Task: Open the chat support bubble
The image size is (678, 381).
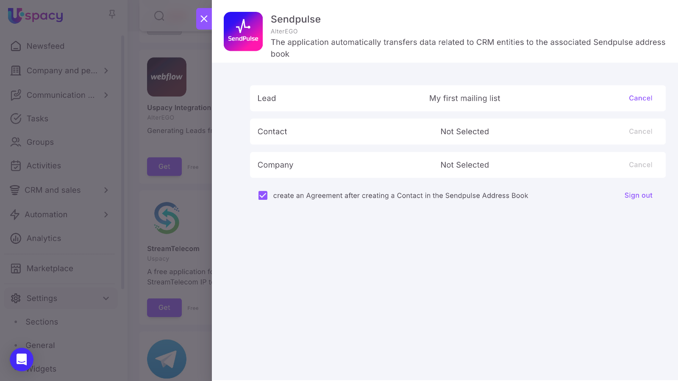Action: [22, 359]
